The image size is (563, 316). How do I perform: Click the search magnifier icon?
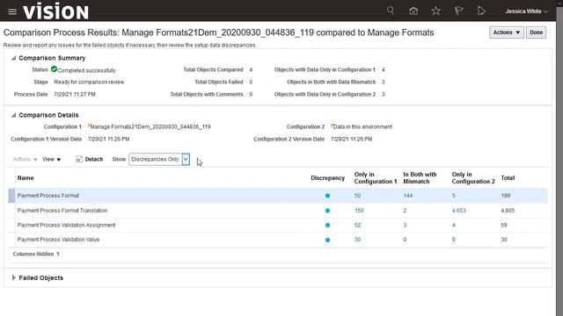point(391,11)
